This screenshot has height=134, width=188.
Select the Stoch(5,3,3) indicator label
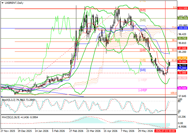pyautogui.click(x=9, y=100)
